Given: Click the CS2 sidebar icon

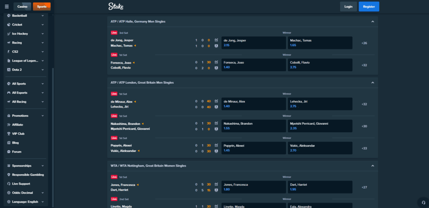Looking at the screenshot, I should (x=9, y=51).
